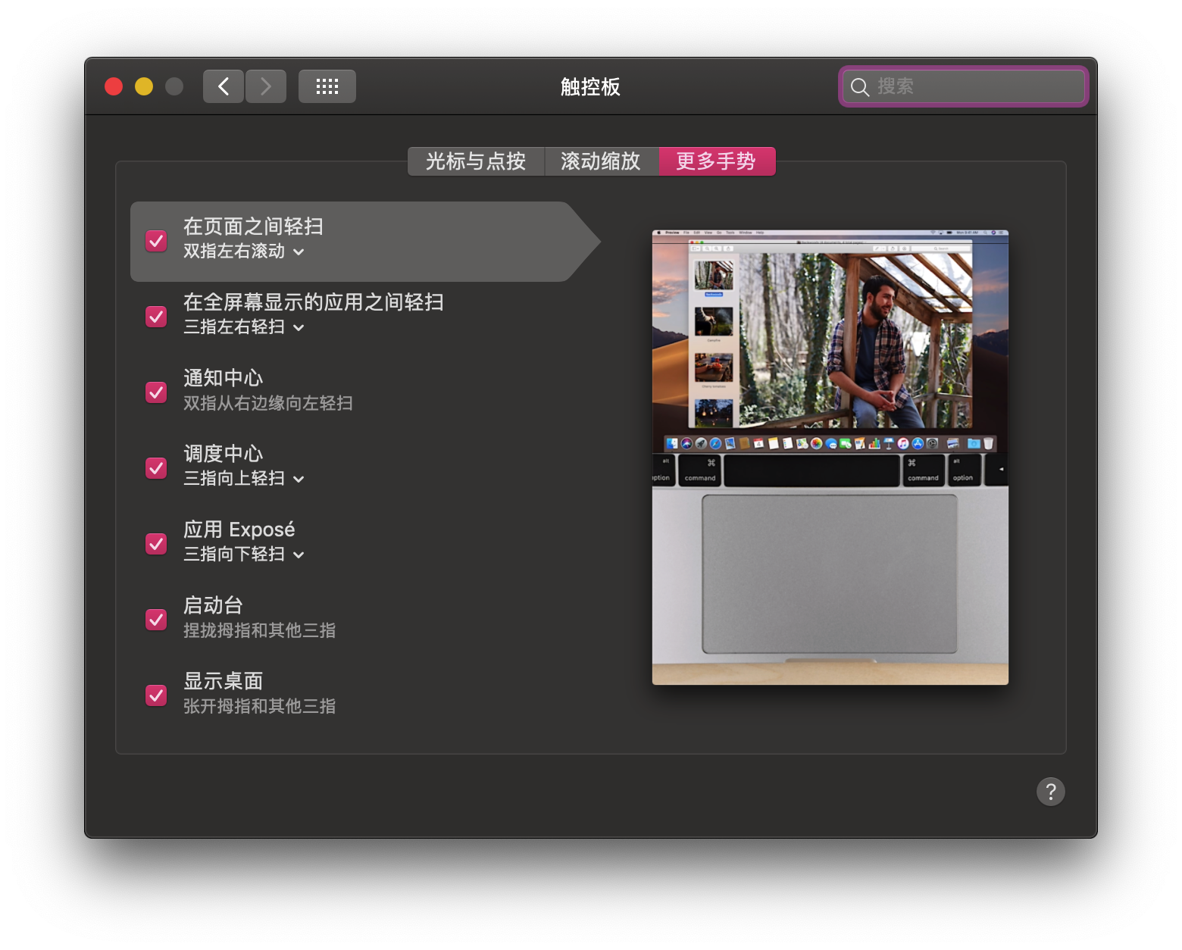Go back with the left arrow button
1182x950 pixels.
[x=224, y=86]
